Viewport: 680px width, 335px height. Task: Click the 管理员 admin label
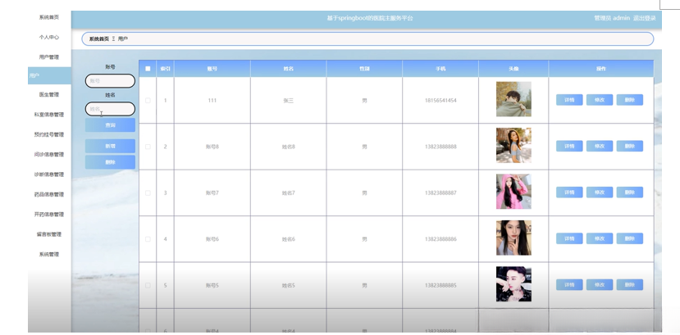tap(611, 18)
